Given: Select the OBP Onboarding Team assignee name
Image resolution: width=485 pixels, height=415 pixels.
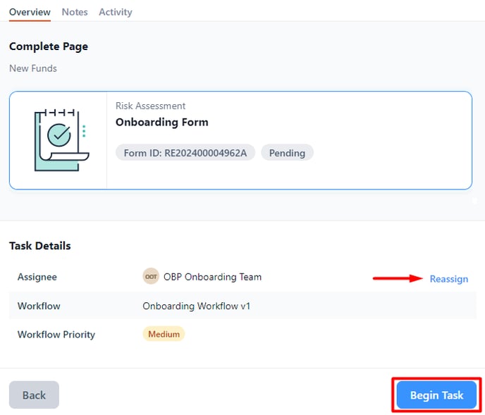Looking at the screenshot, I should click(212, 277).
